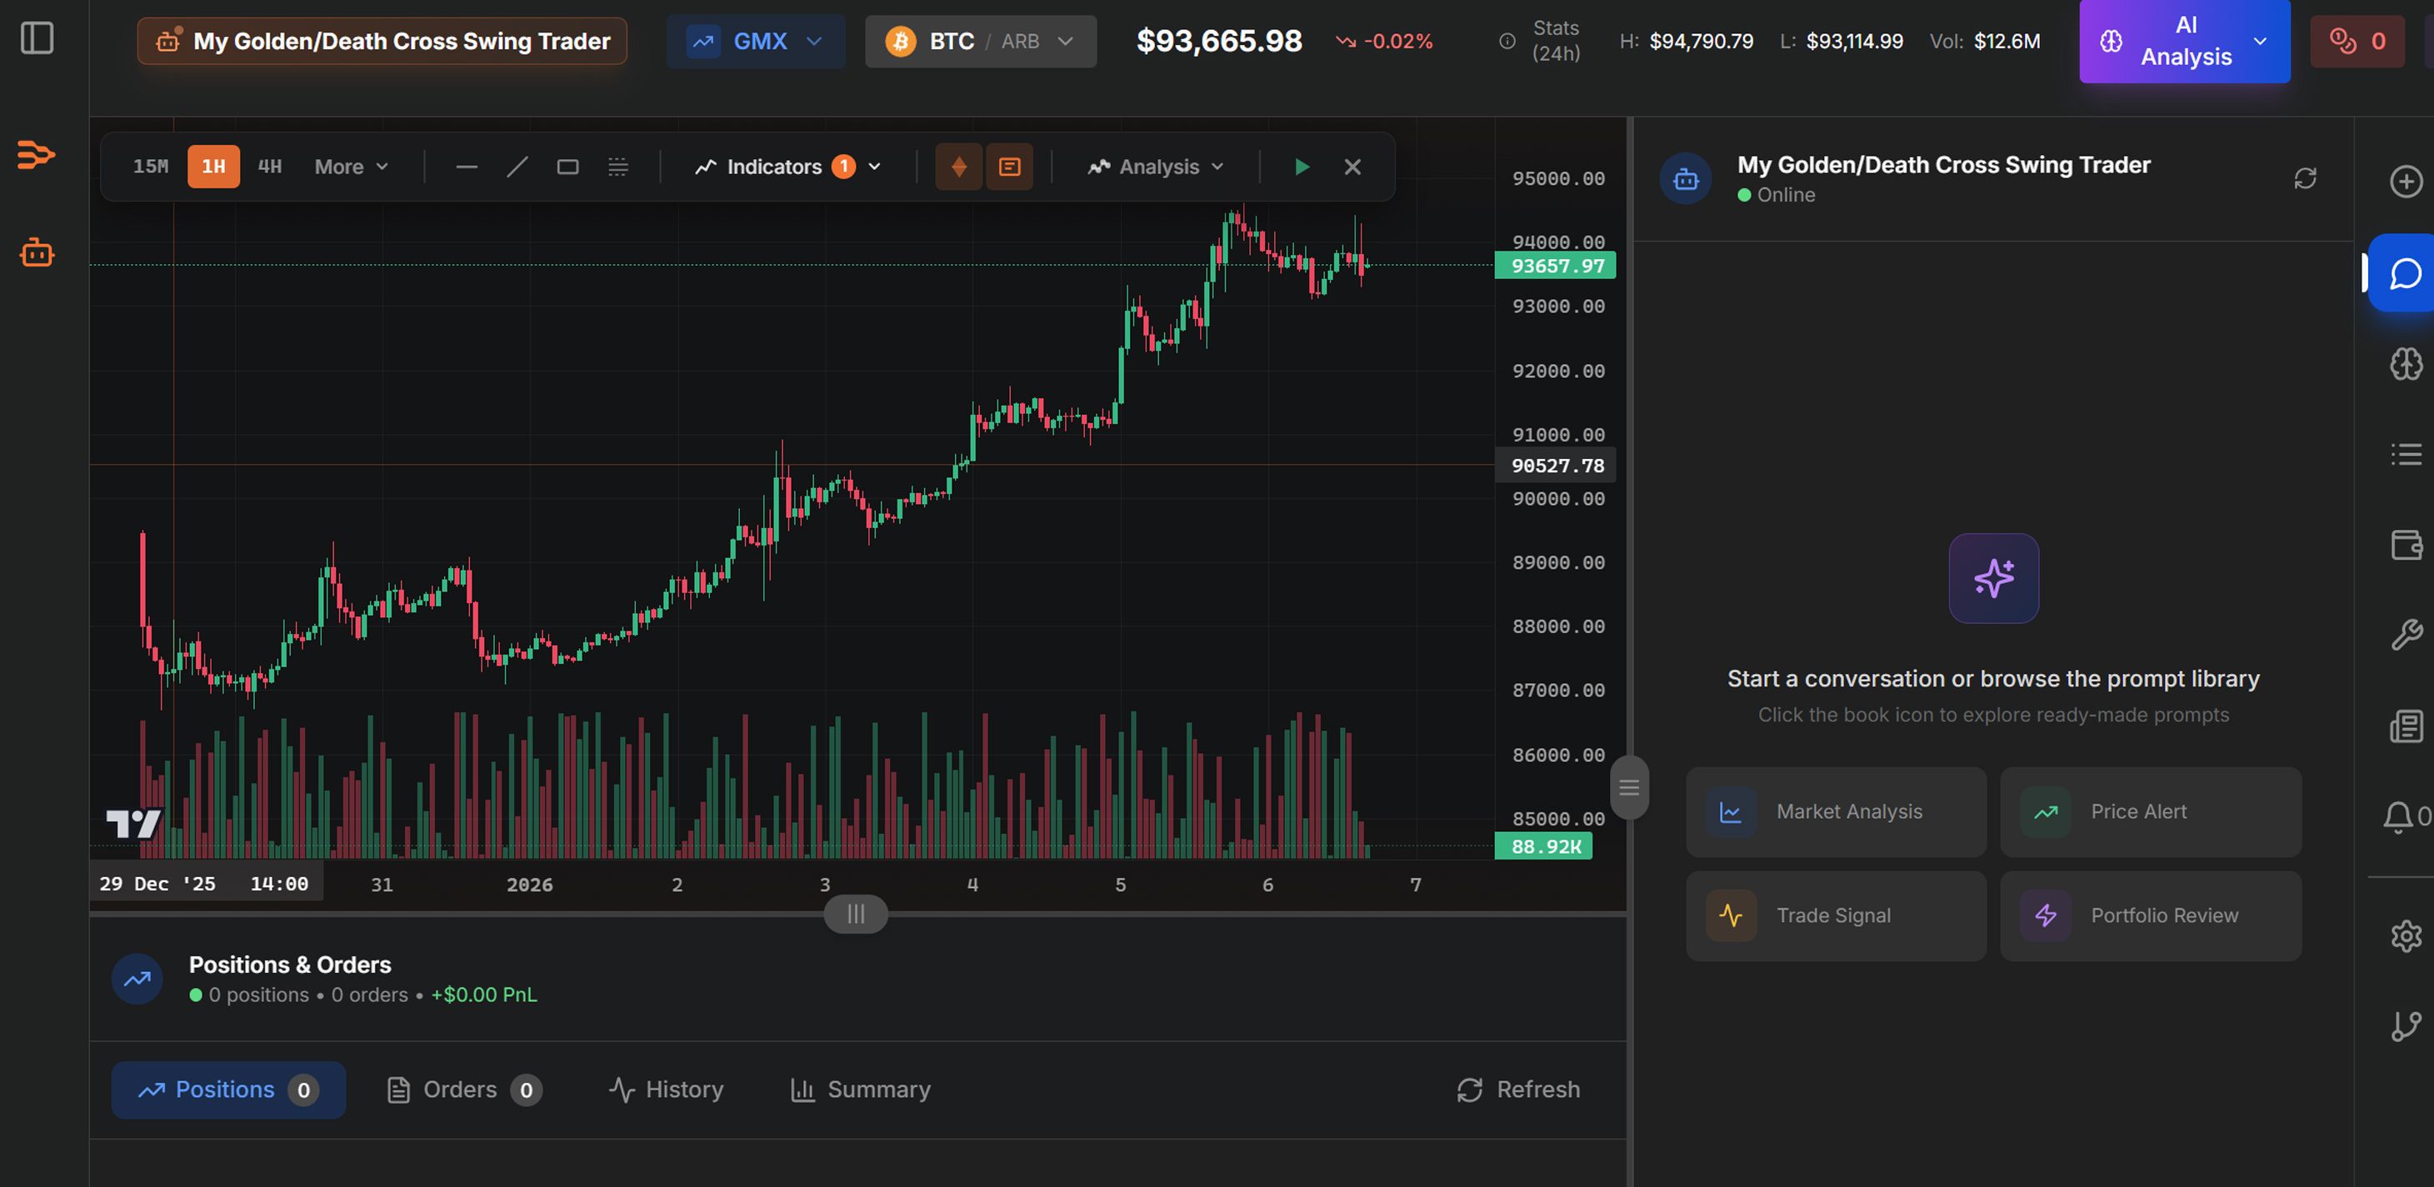Click the volume label 88.92K
This screenshot has width=2434, height=1187.
1544,846
